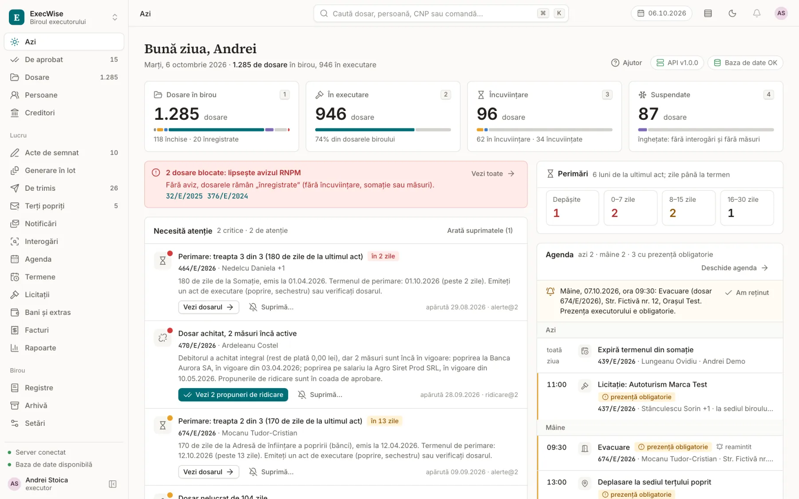
Task: Click Vezi toate in the RNPM alert
Action: click(493, 173)
